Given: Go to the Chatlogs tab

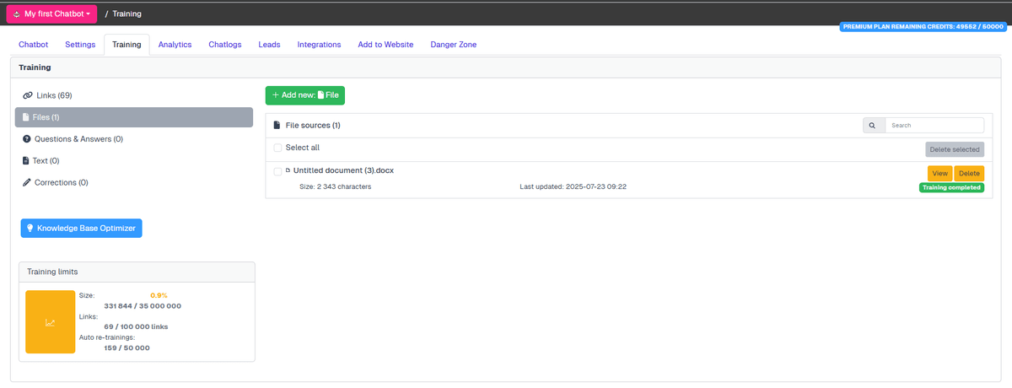Looking at the screenshot, I should click(x=225, y=45).
